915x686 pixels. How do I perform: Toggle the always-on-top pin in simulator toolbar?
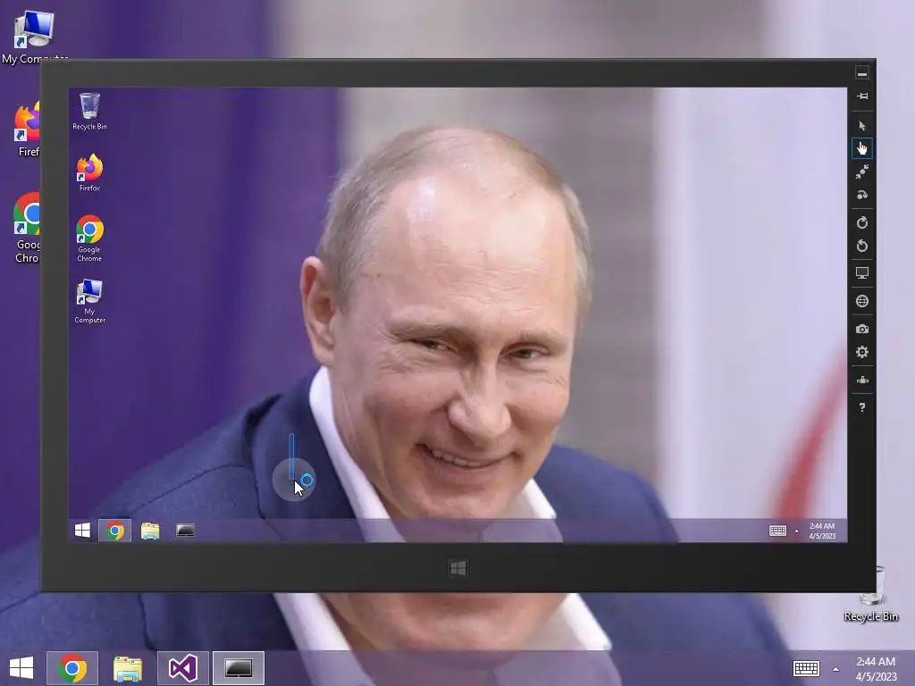tap(862, 96)
